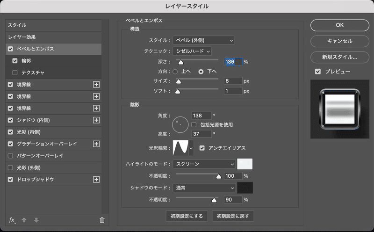374x232 pixels.
Task: Toggle the ドロップシャドウ checkbox
Action: 10,180
